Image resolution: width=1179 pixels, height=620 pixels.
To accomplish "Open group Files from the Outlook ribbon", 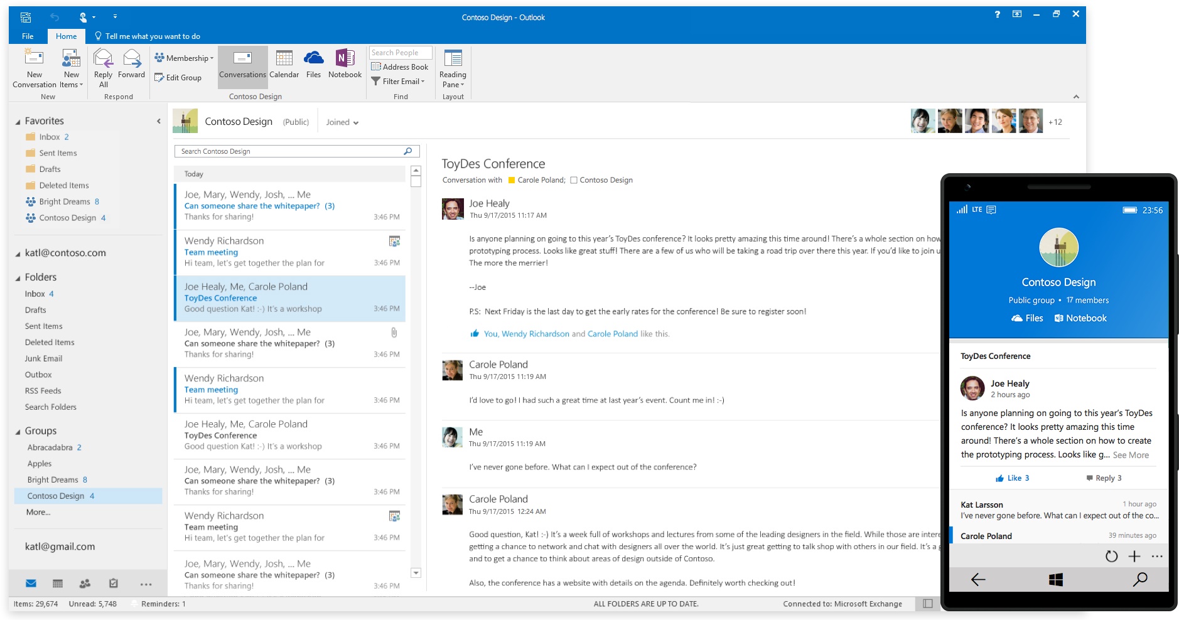I will [313, 64].
